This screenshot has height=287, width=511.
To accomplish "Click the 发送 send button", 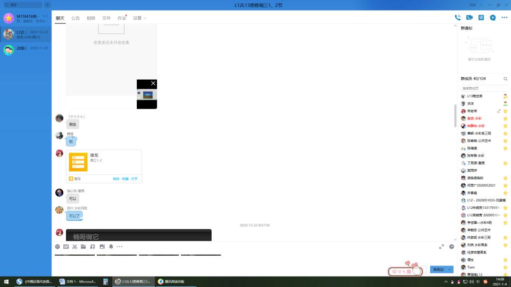I will 438,270.
